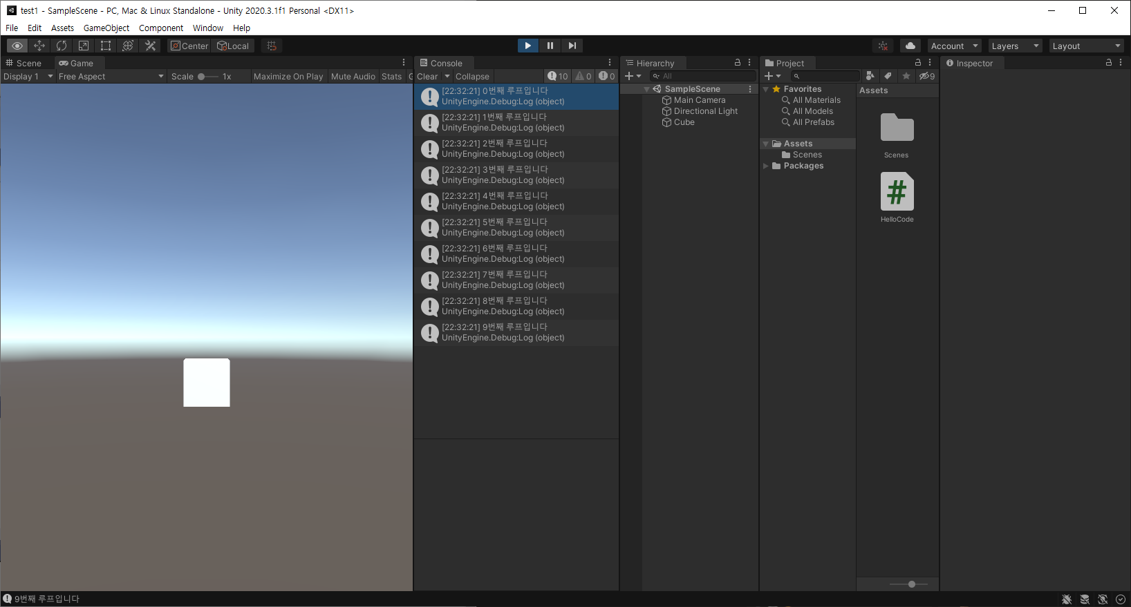Open the Window menu
Screen dimensions: 1131x607
pos(208,28)
